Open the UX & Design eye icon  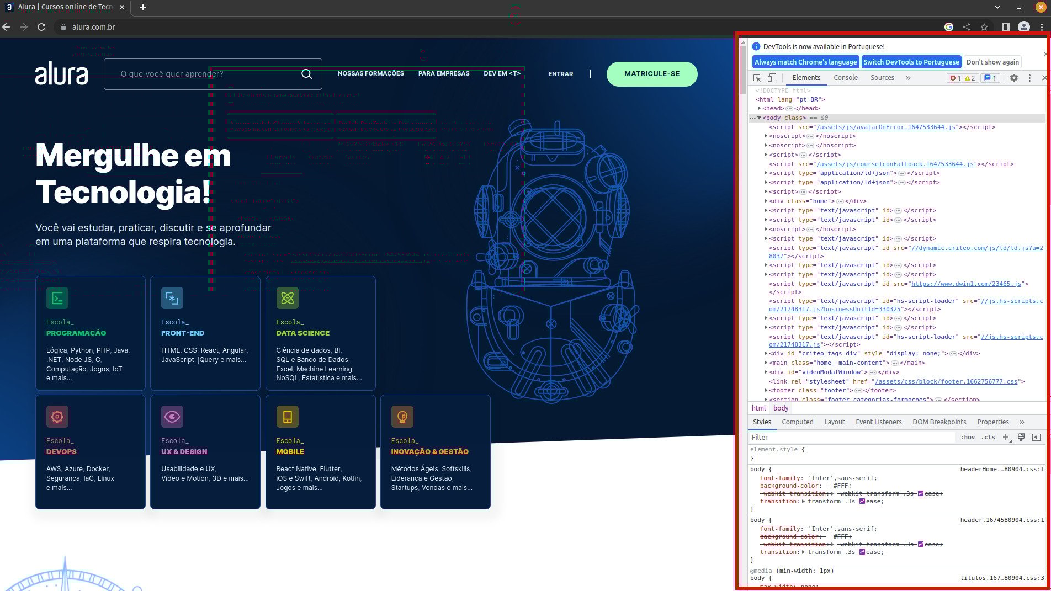172,417
